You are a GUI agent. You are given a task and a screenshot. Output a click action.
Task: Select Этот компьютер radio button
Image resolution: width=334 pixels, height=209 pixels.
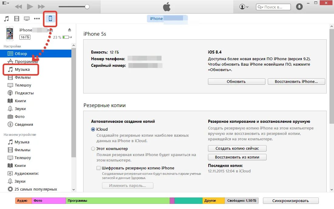pos(93,149)
